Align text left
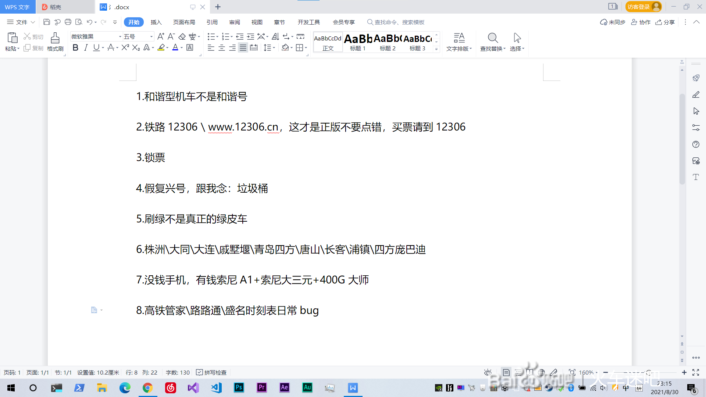706x397 pixels. 211,47
